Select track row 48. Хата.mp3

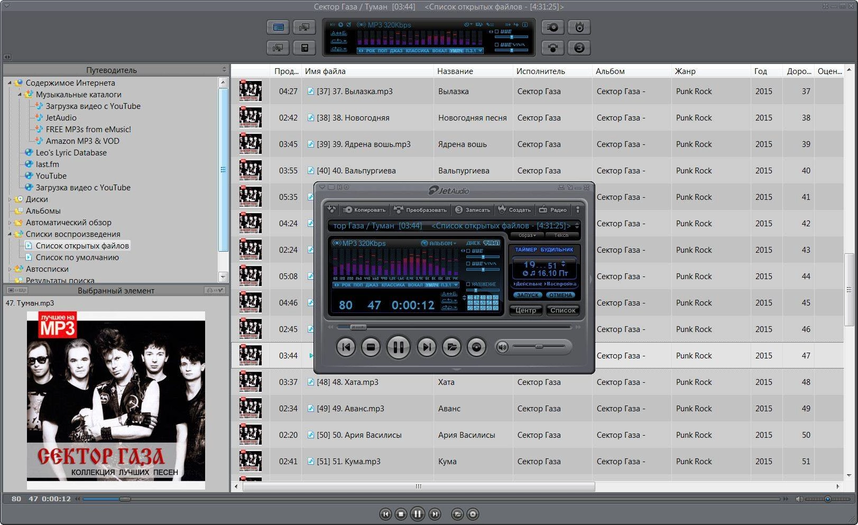537,382
